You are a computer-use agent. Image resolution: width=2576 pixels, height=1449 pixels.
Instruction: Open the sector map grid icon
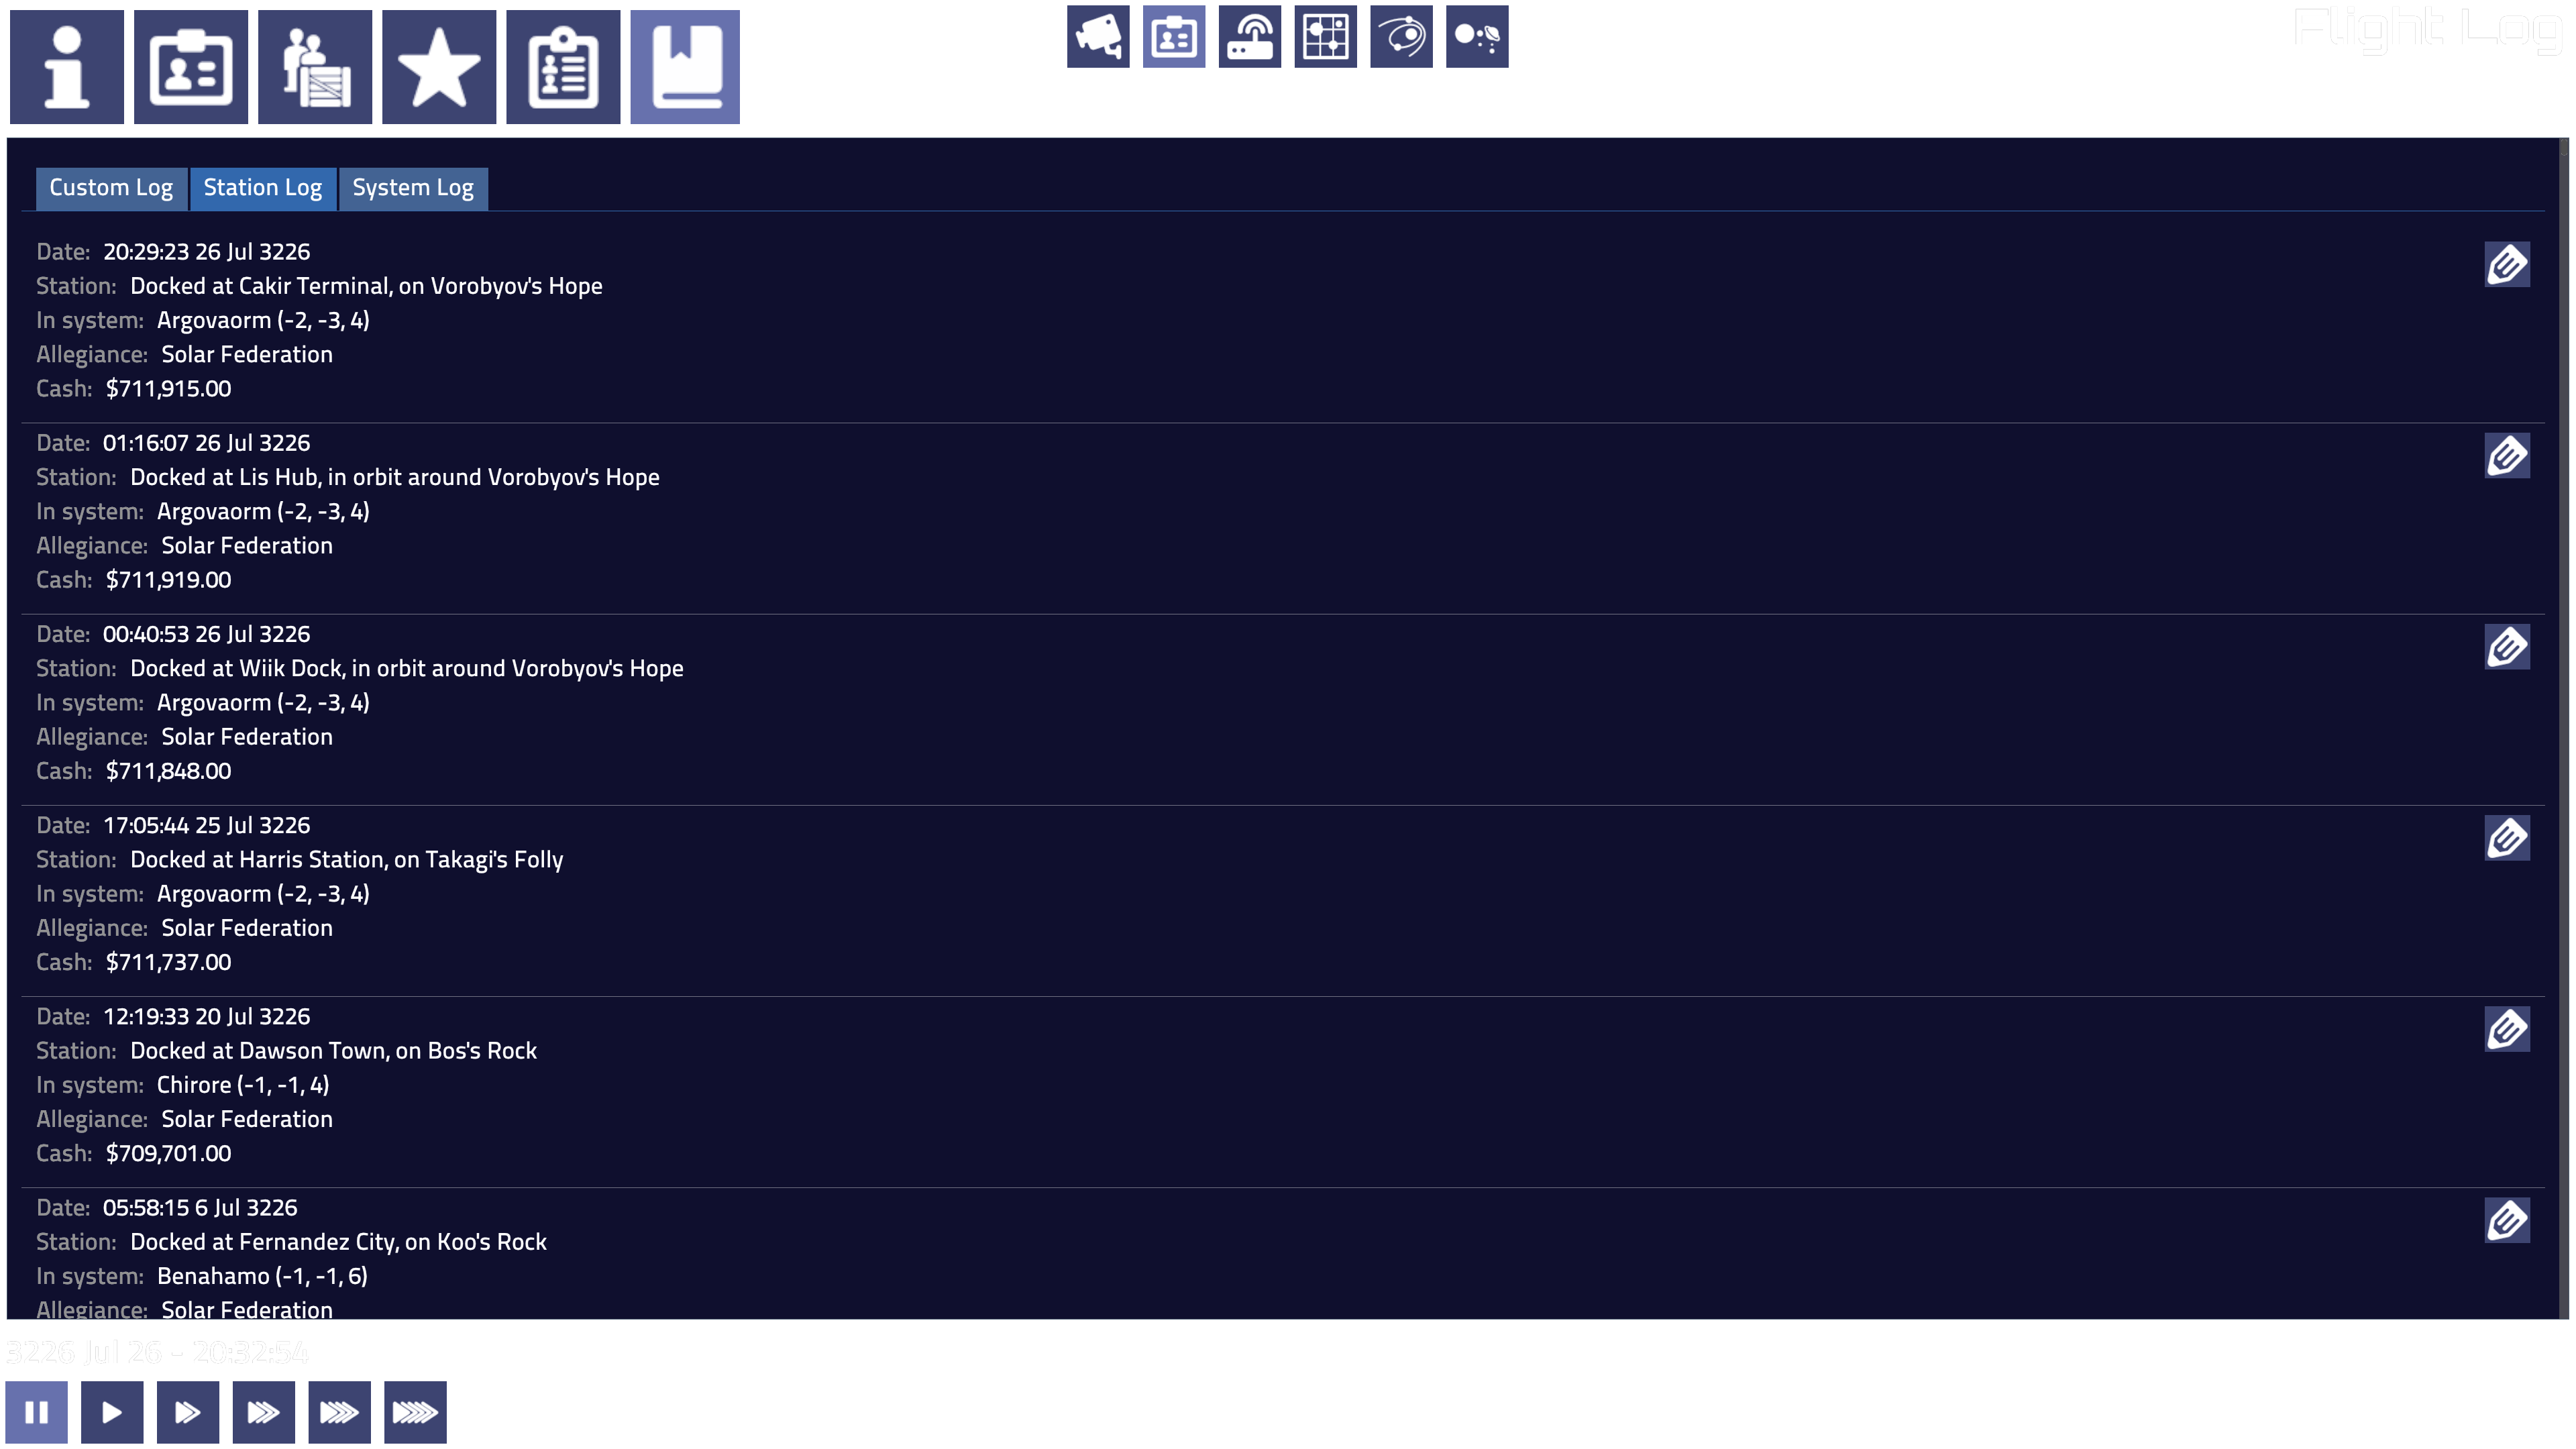pos(1325,36)
